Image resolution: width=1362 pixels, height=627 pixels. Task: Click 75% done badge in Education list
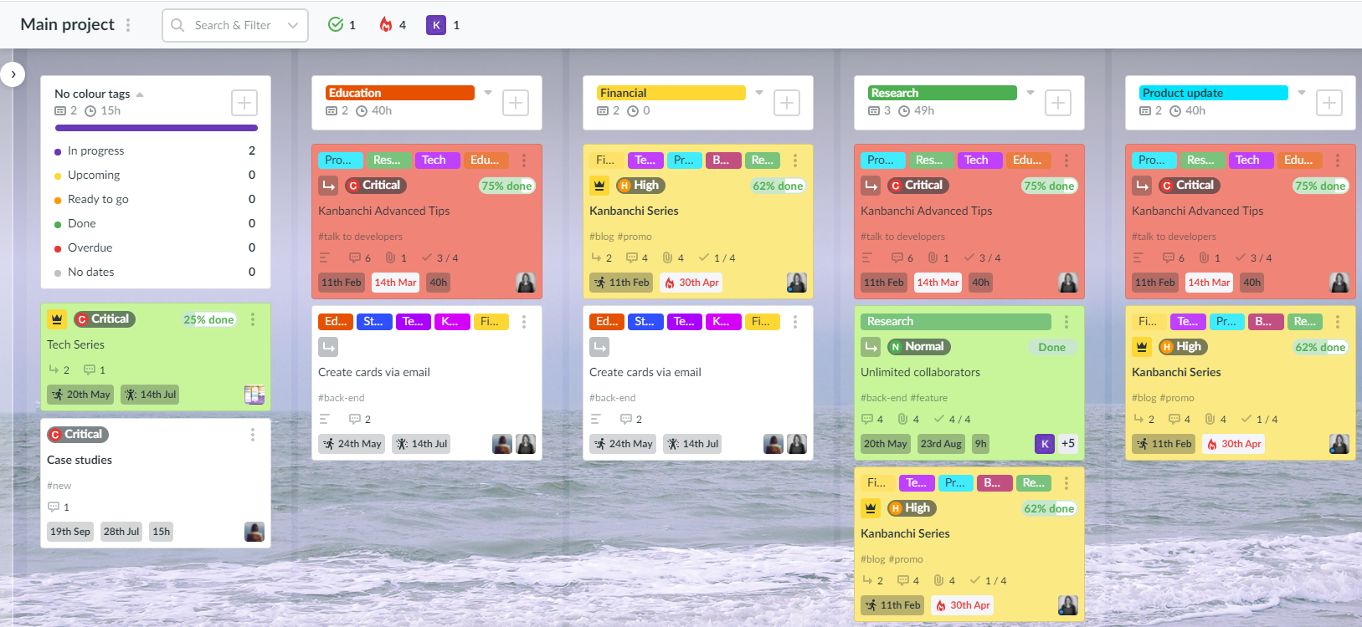pyautogui.click(x=506, y=186)
